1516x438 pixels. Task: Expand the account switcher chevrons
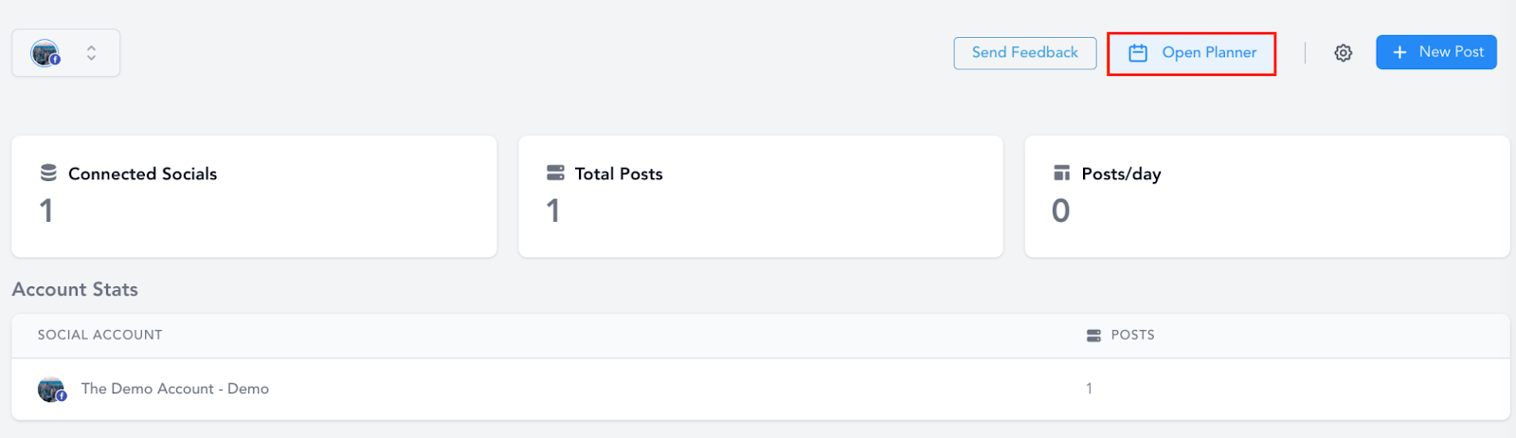tap(91, 53)
